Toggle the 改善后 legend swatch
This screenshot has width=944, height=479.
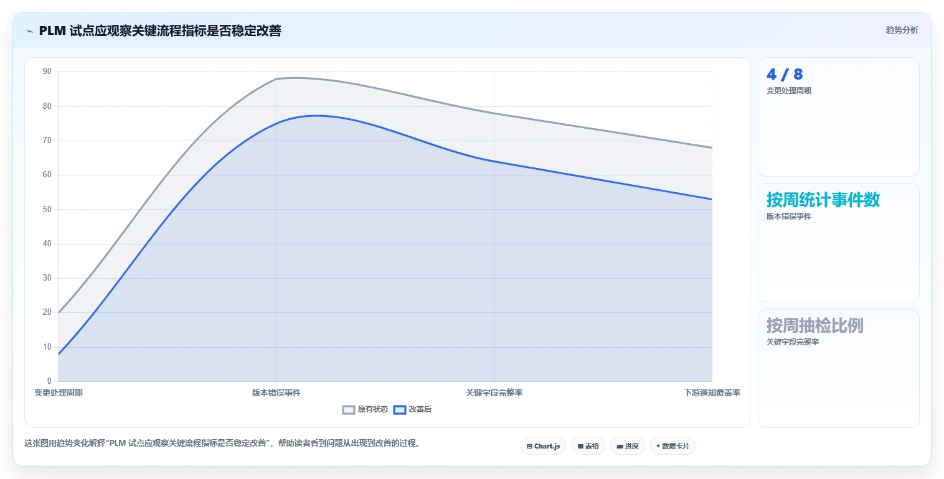point(400,409)
